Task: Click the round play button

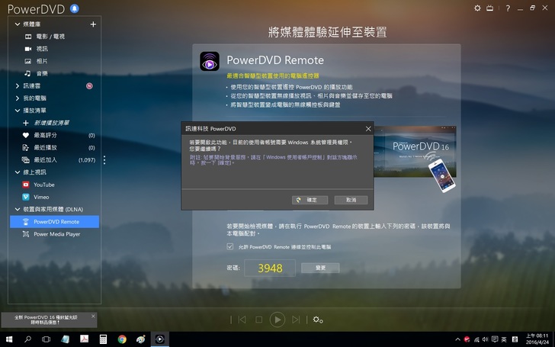Action: click(277, 320)
